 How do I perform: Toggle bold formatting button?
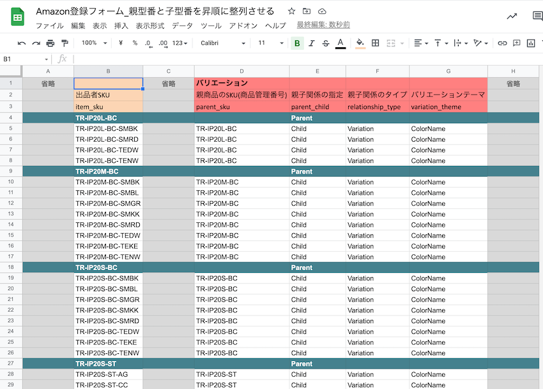[x=297, y=43]
